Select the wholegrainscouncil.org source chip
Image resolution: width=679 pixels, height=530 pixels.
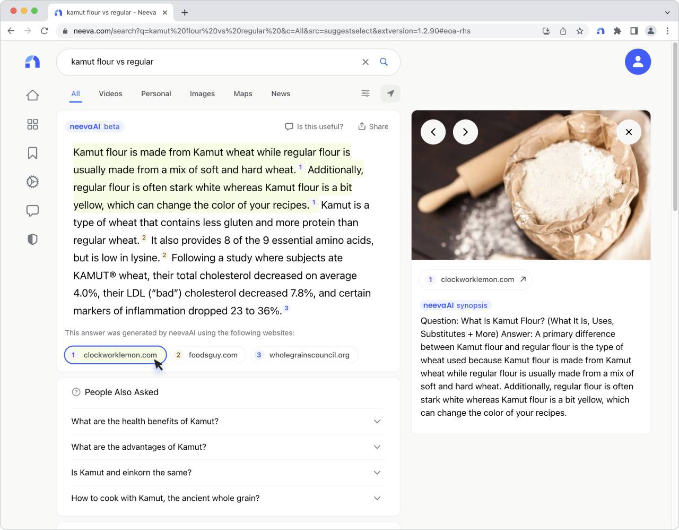click(304, 355)
